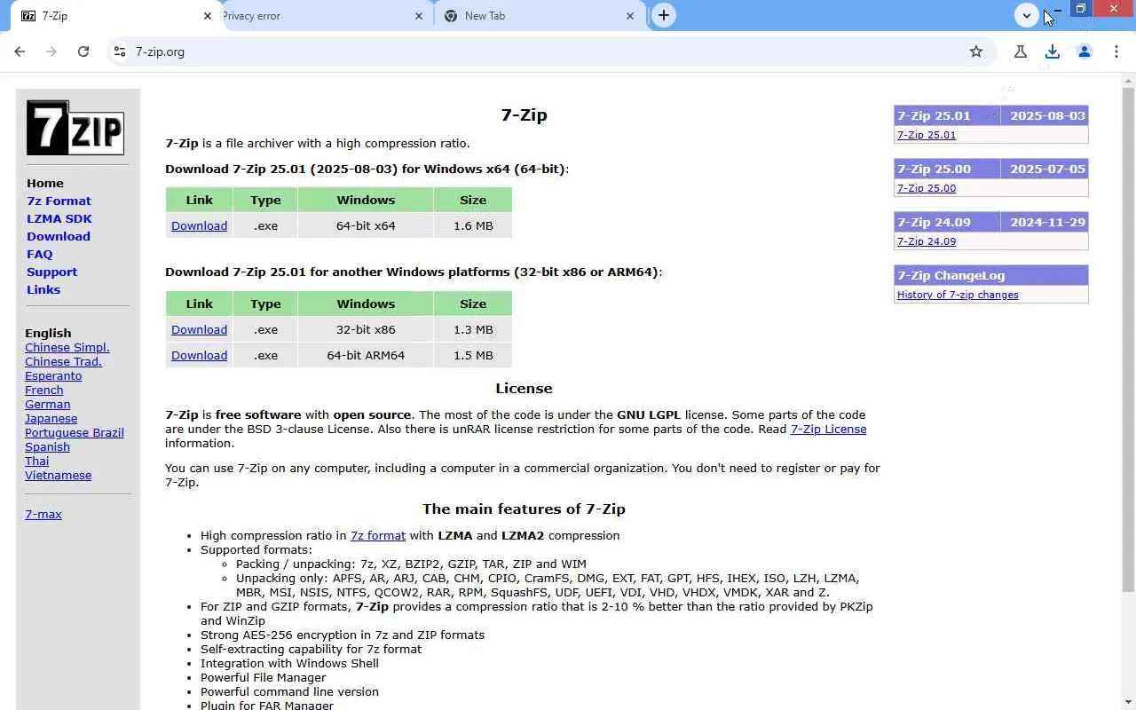Open Support in the sidebar
Screen dimensions: 1136x710
[x=51, y=272]
